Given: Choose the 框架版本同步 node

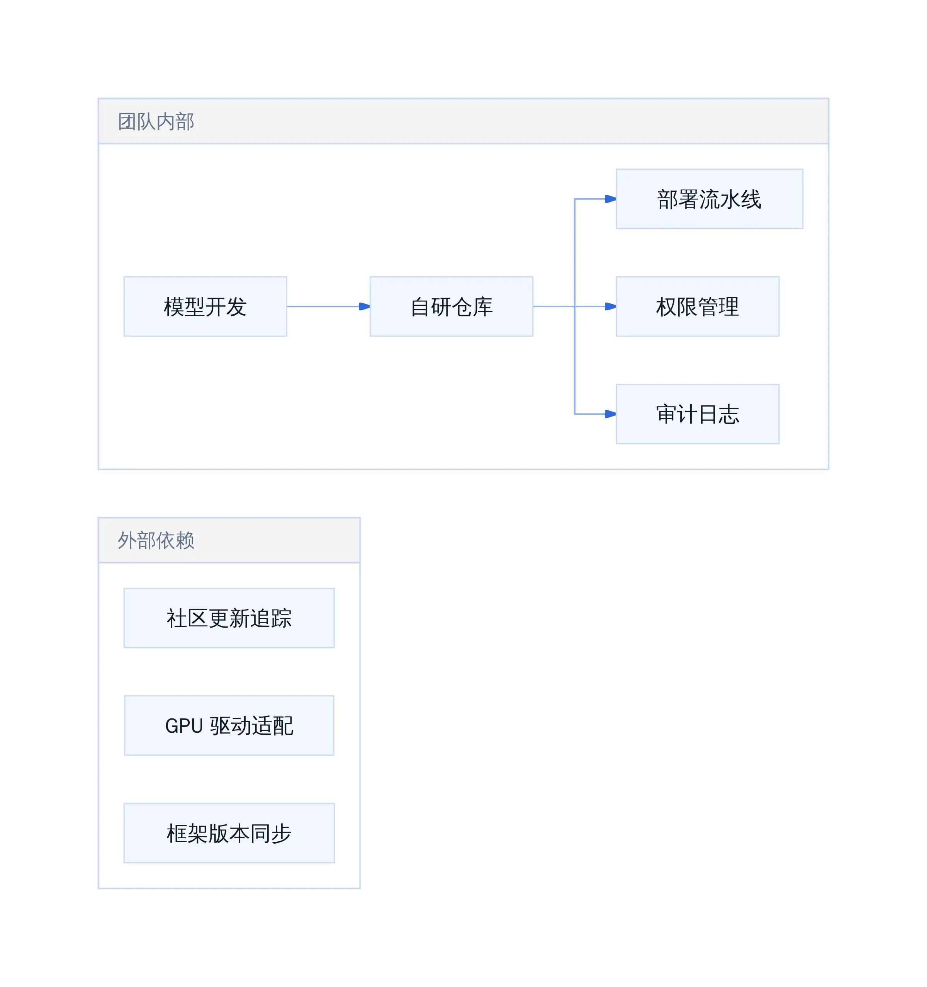Looking at the screenshot, I should (x=229, y=832).
